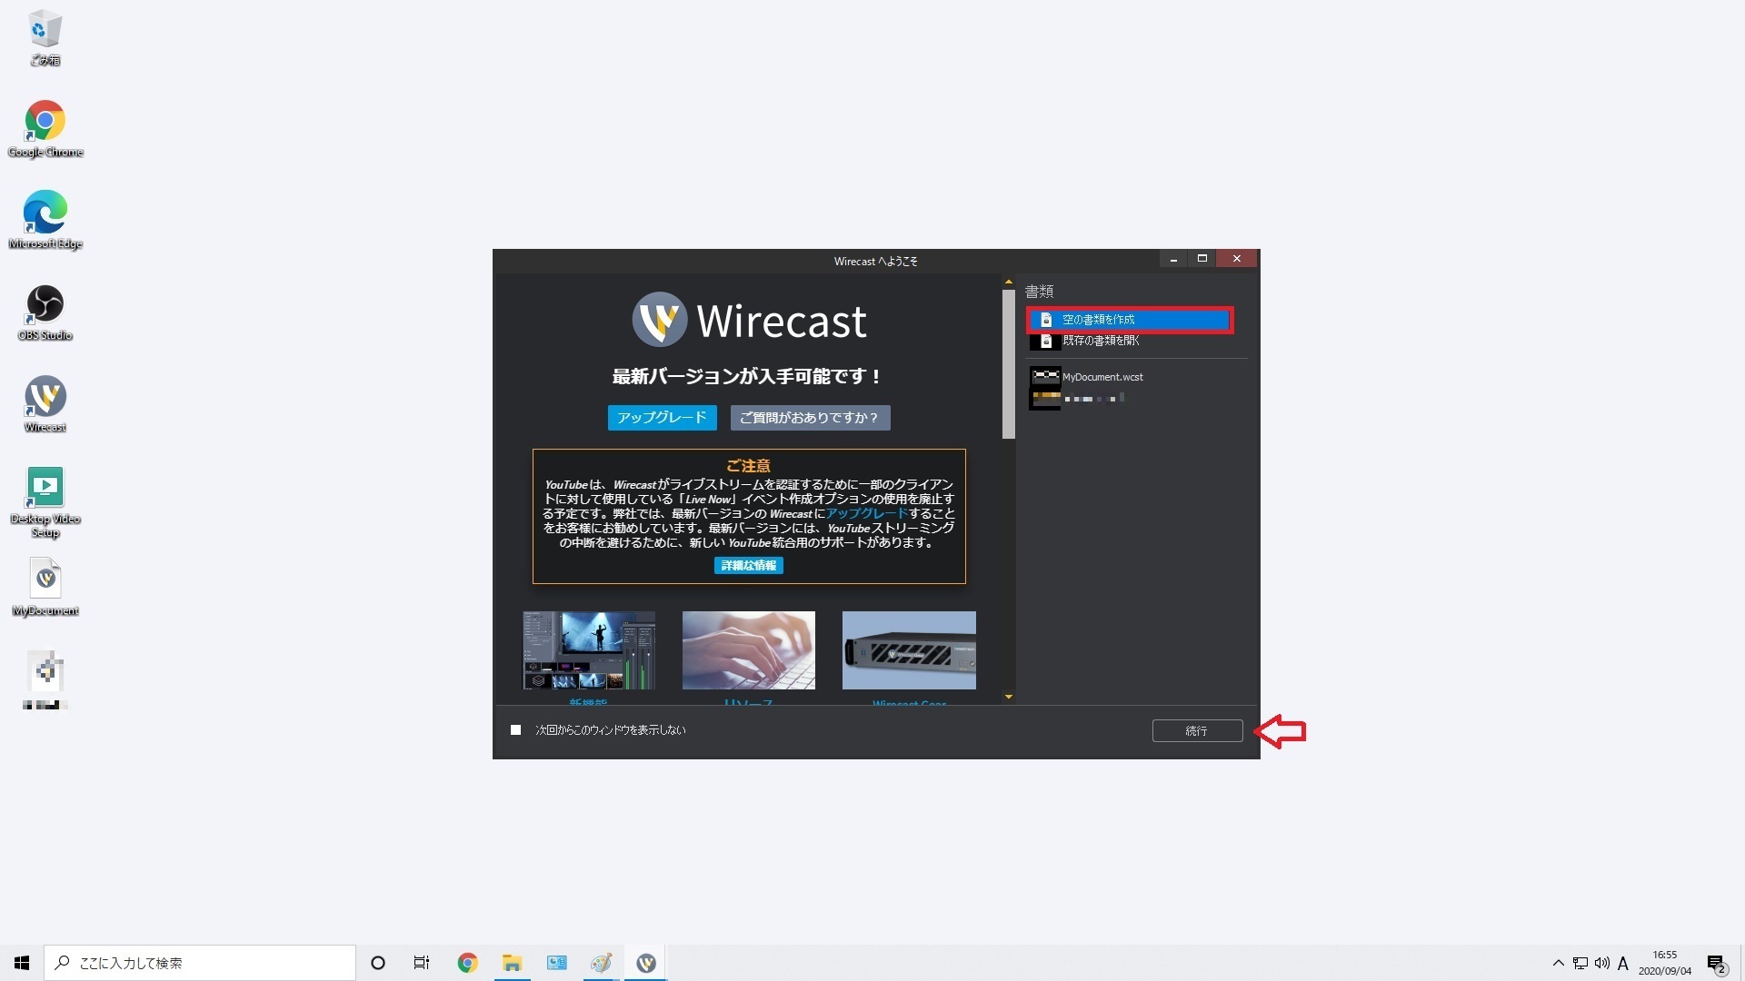Follow the アップグレード link in notice text
Screen dimensions: 1745x981
coord(867,513)
